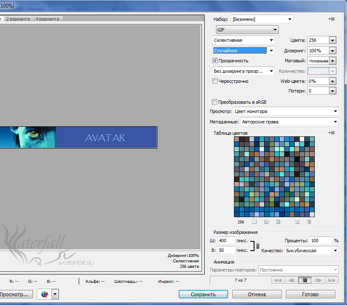Select the transparent checkerboard swatch in color table
Screen dimensions: 347x305
(312, 214)
